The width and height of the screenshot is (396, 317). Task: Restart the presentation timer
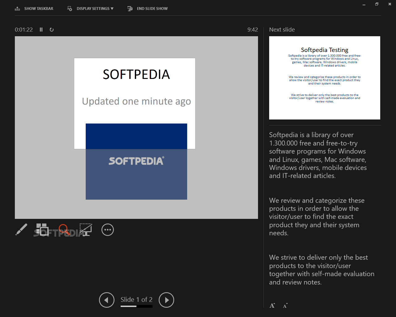click(x=52, y=30)
